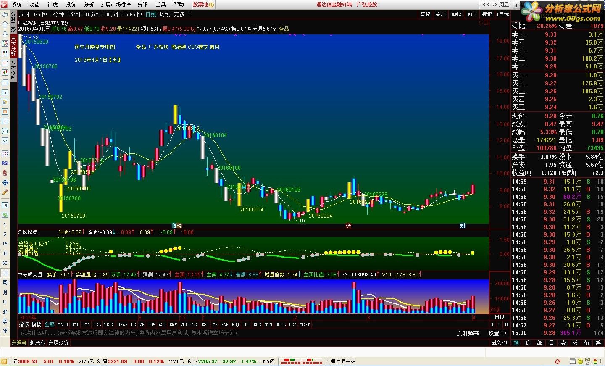
Task: Click the 叠加 overlay button
Action: pyautogui.click(x=440, y=14)
